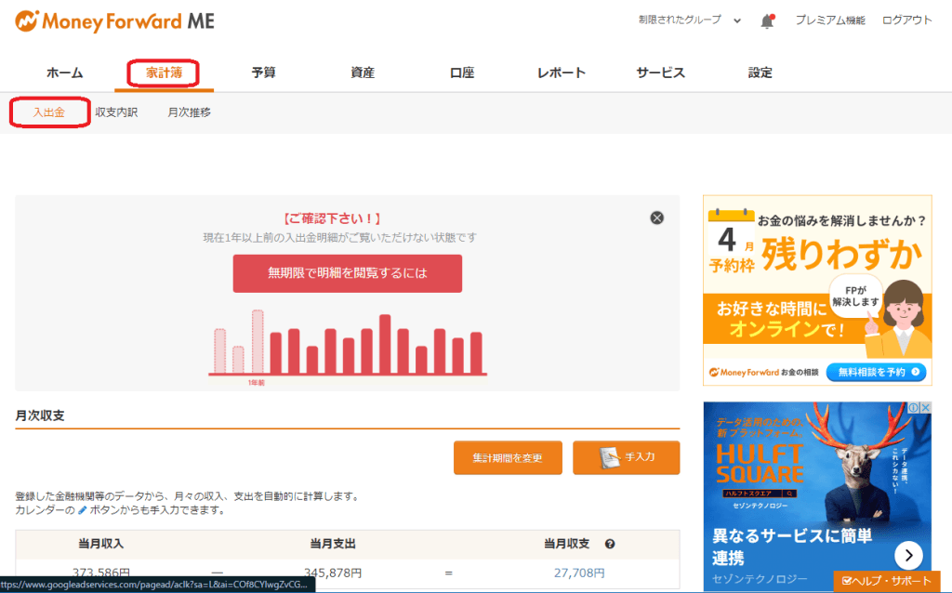
Task: Go to the 資産 tab
Action: 363,72
